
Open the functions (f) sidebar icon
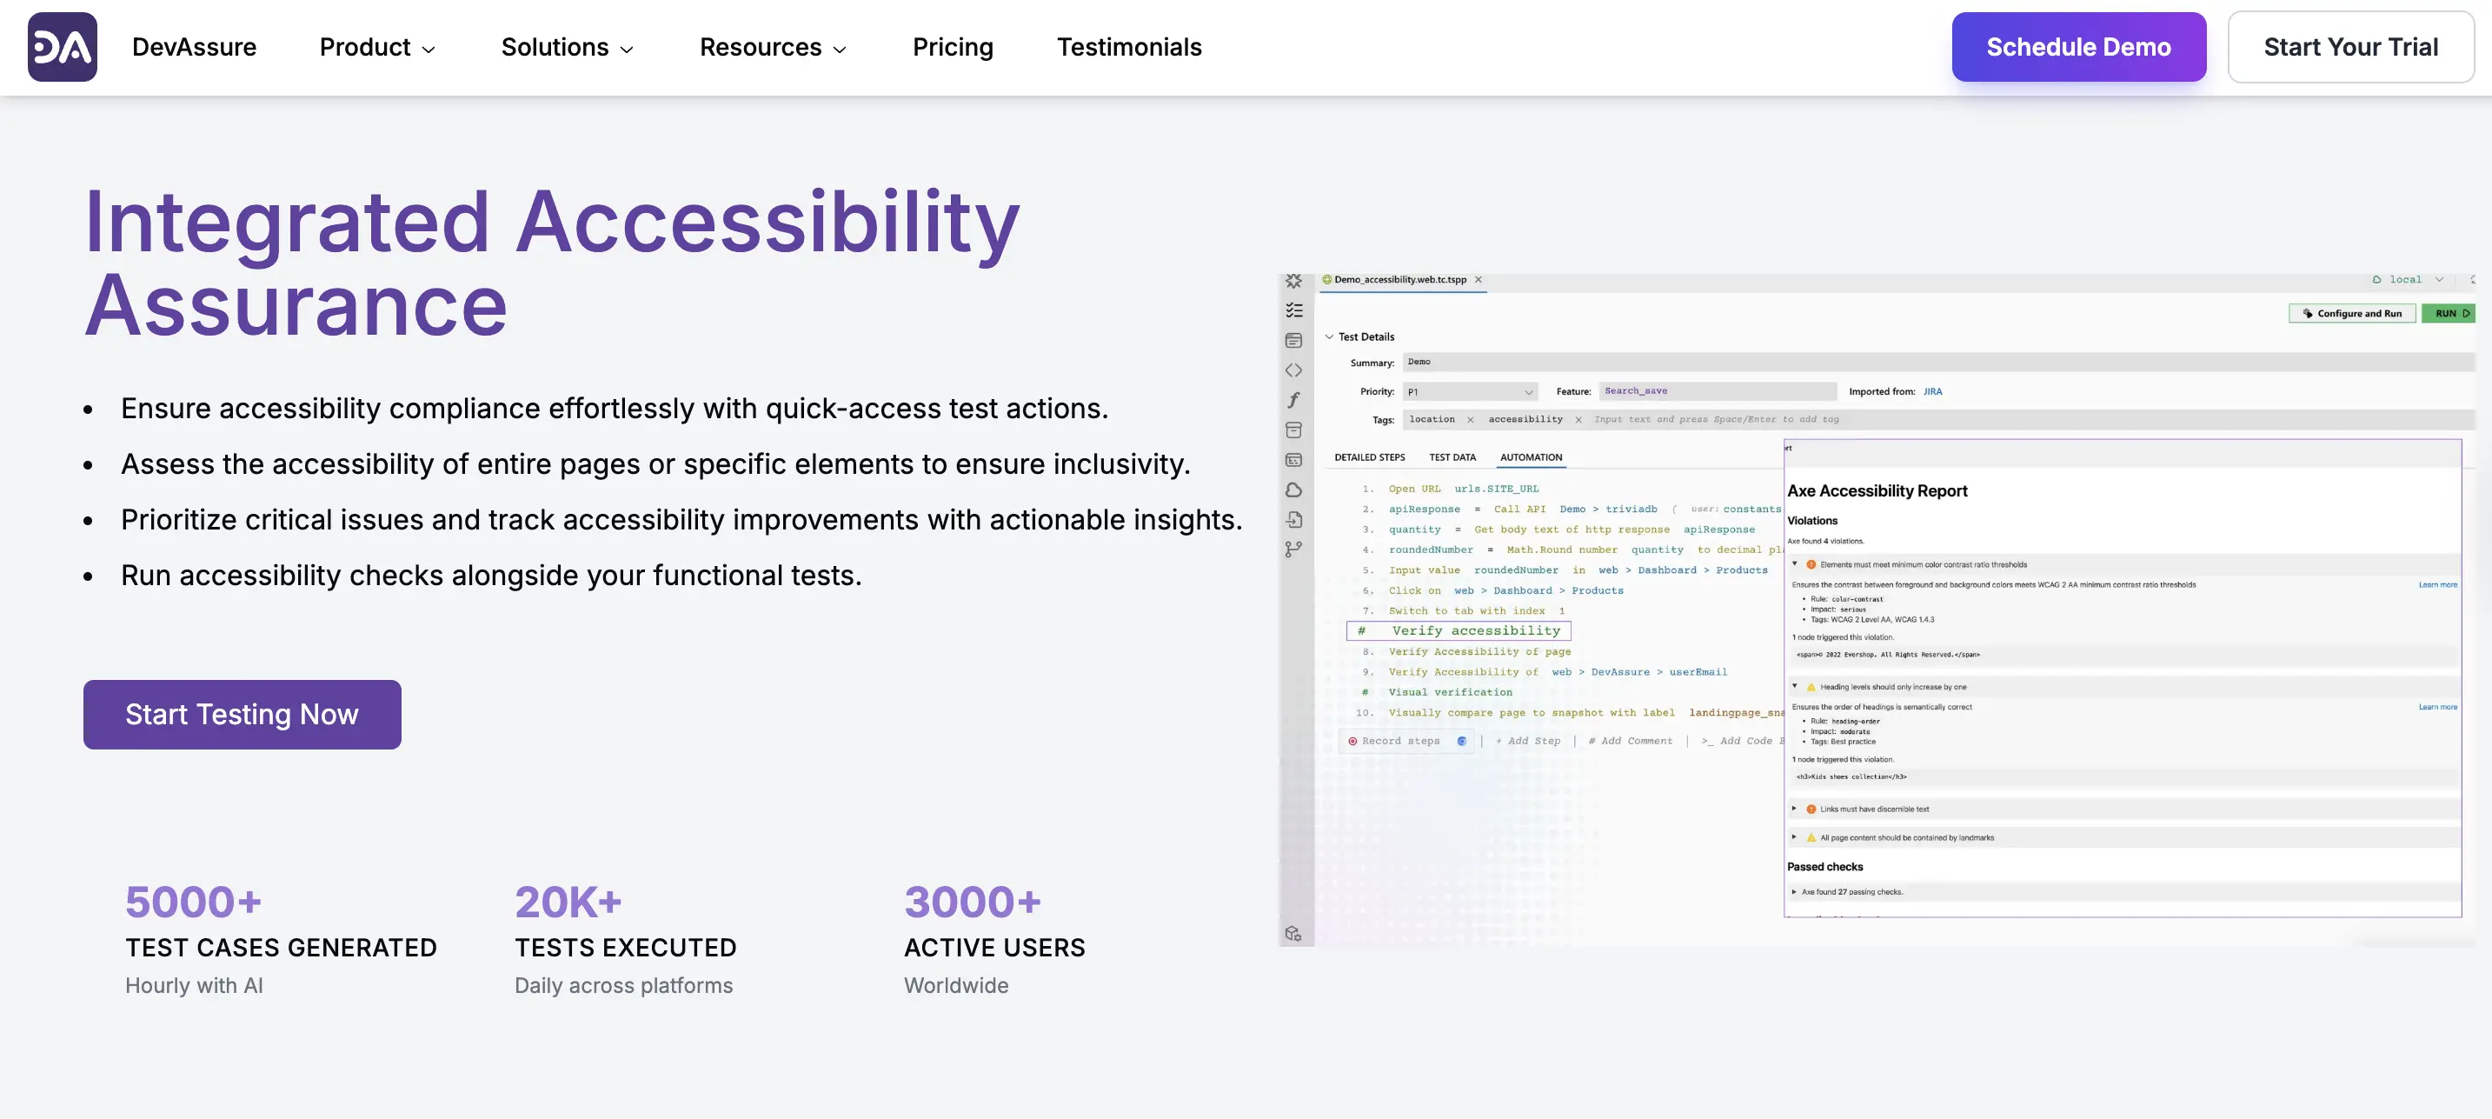[1293, 400]
